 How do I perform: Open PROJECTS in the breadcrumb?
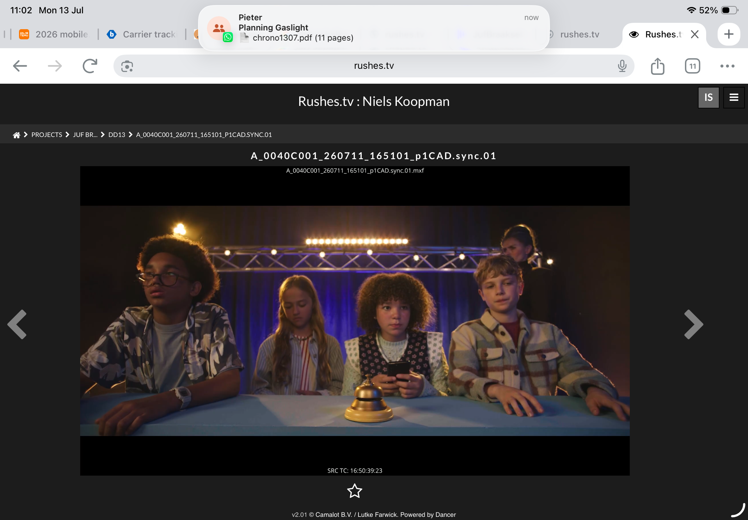point(47,134)
